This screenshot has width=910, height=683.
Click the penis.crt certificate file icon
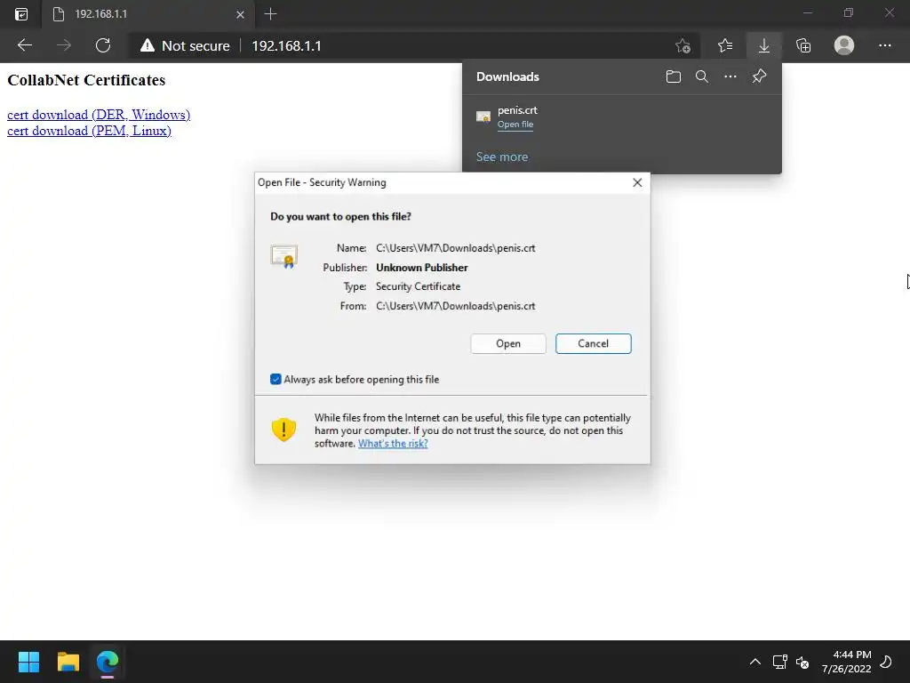click(x=483, y=117)
